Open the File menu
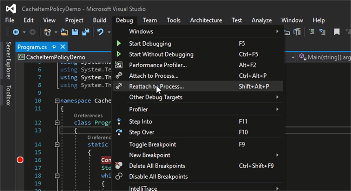 point(9,20)
